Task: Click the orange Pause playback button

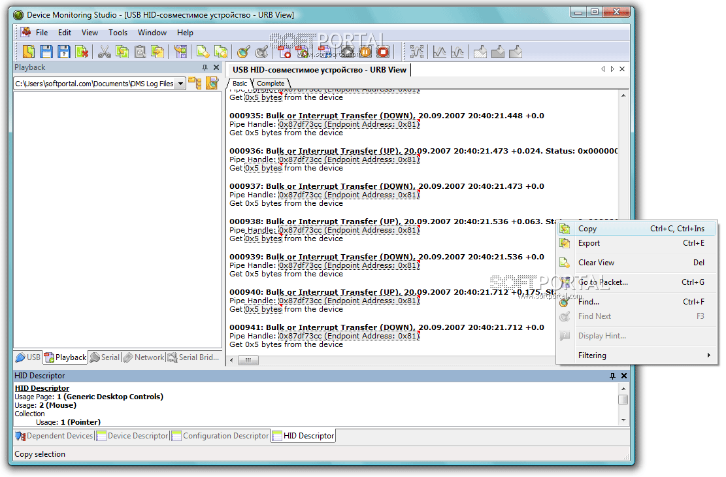Action: point(365,52)
